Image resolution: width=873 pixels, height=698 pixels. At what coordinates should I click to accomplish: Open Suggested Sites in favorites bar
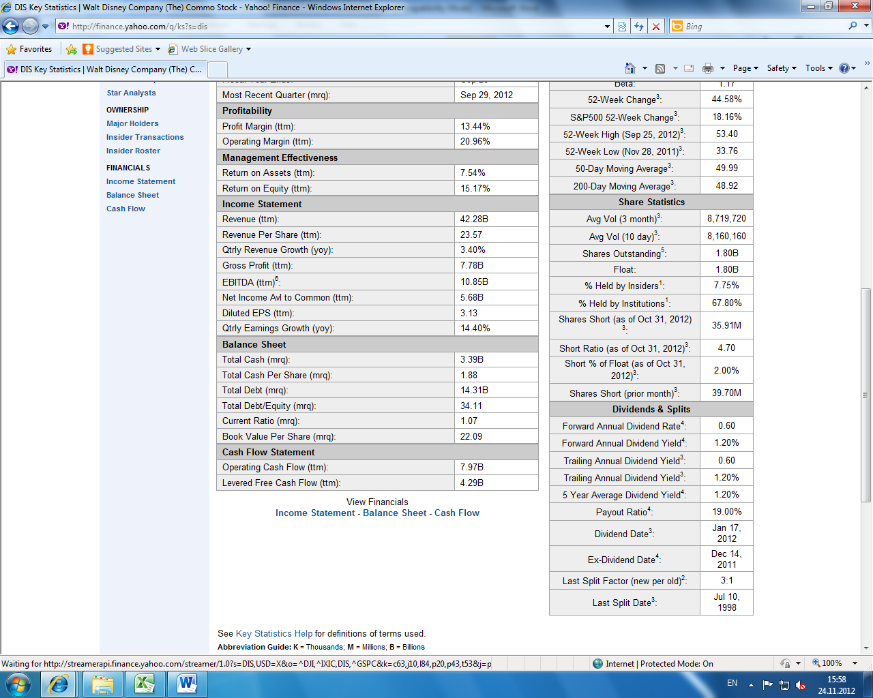(121, 49)
